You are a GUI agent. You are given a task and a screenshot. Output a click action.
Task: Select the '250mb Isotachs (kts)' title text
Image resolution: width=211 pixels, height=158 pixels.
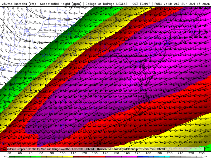click(x=19, y=4)
